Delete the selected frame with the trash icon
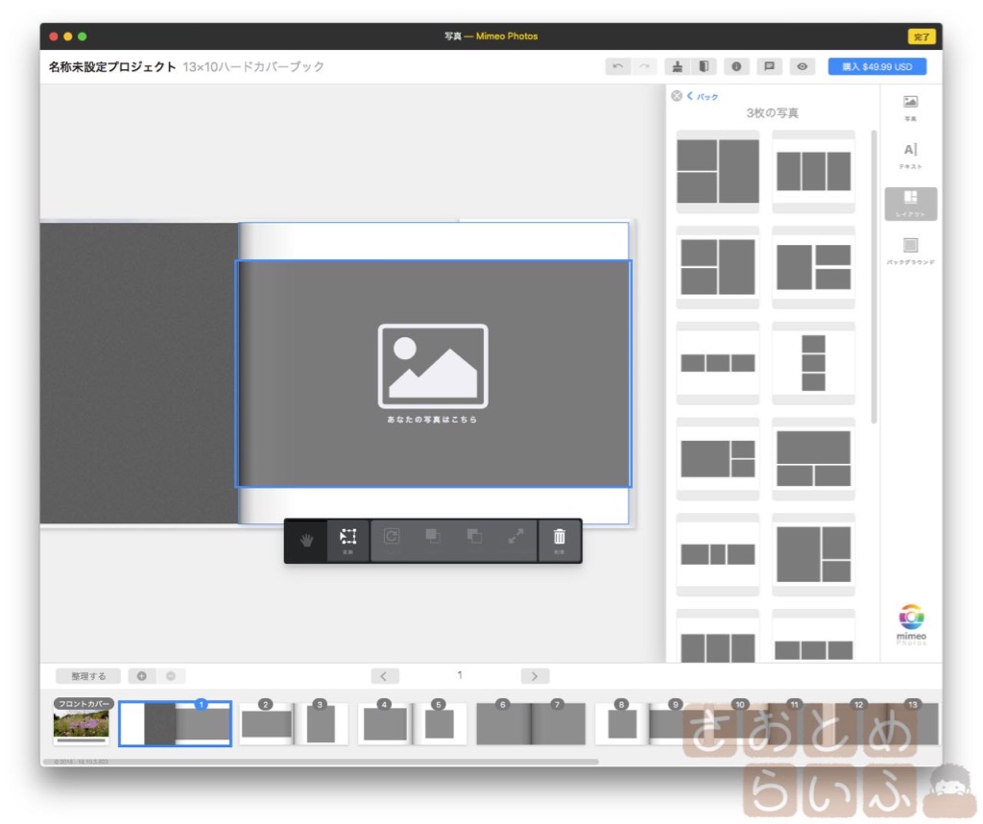This screenshot has width=983, height=824. coord(560,541)
